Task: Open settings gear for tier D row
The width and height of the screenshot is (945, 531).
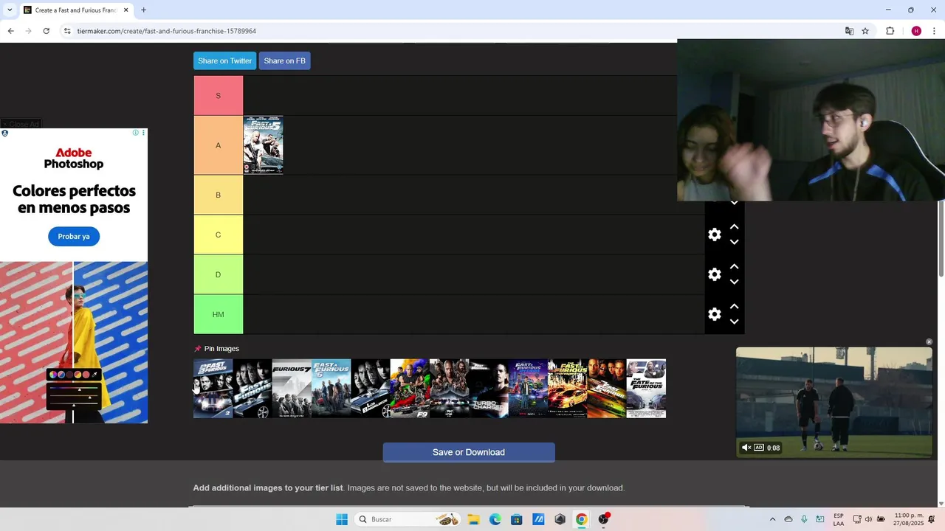Action: tap(714, 274)
